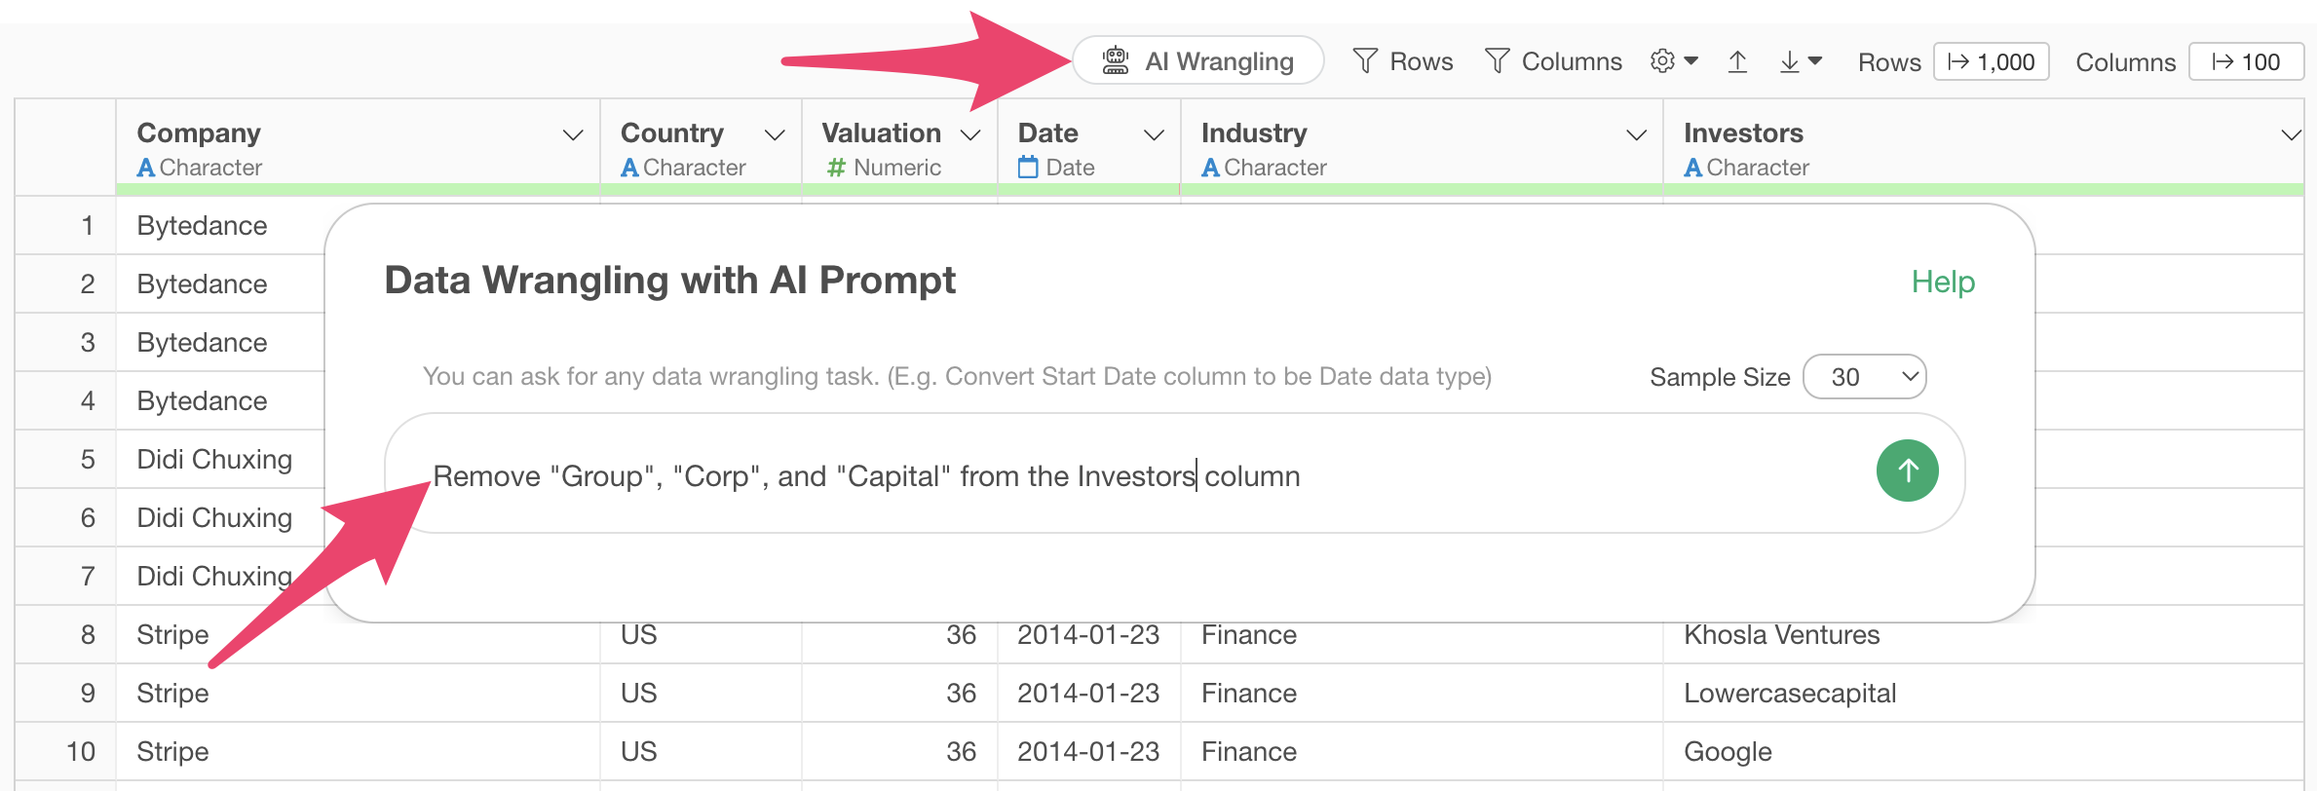Click inside the AI prompt text field
Image resolution: width=2317 pixels, height=791 pixels.
[x=1130, y=474]
